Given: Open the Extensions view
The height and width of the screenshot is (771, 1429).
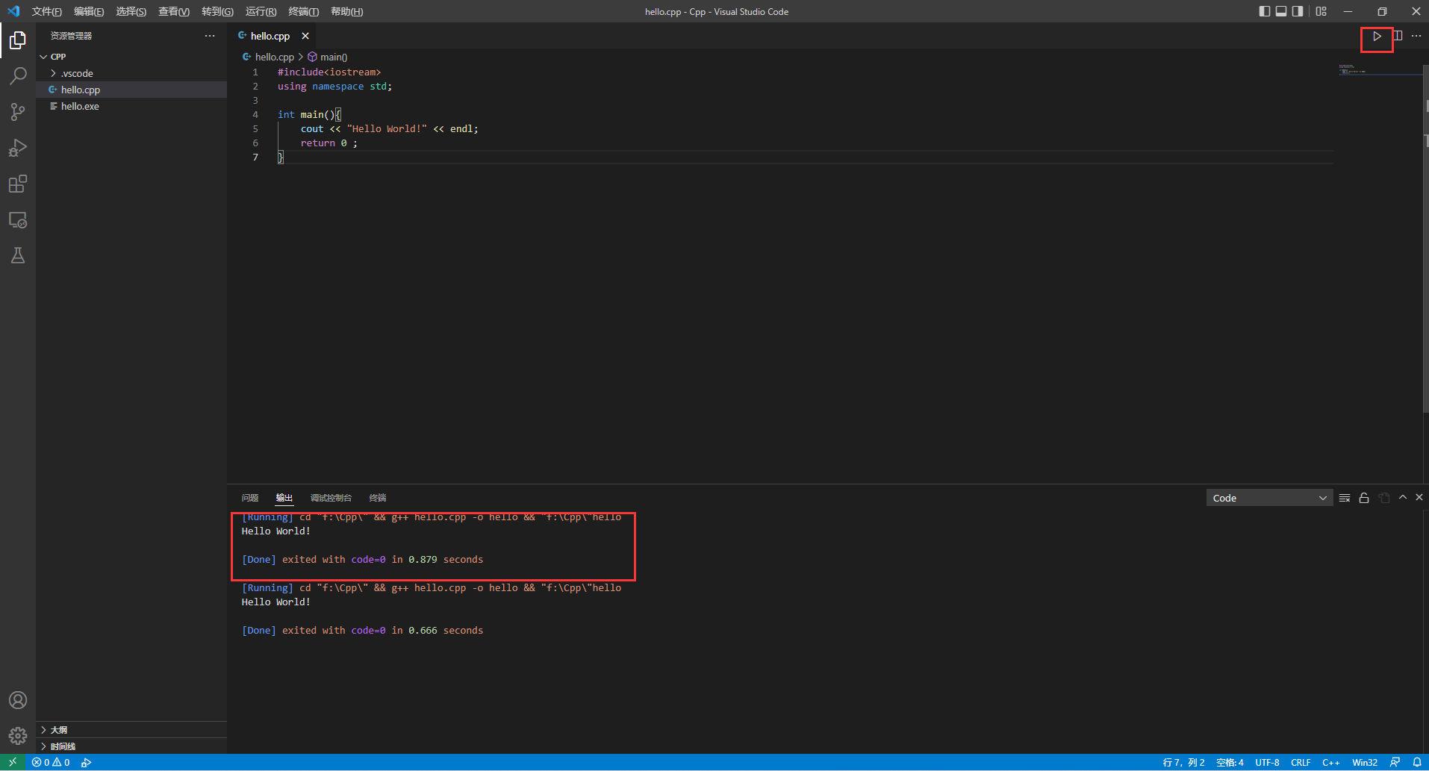Looking at the screenshot, I should (18, 184).
